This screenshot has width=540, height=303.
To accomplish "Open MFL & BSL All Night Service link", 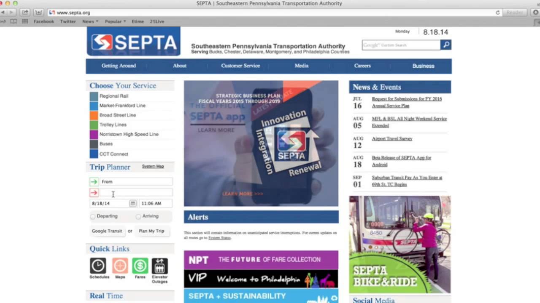I will point(409,122).
